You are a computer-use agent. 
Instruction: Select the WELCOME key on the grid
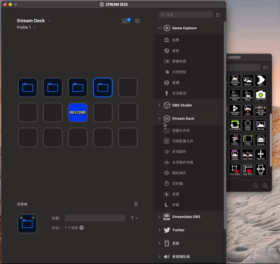(x=78, y=112)
